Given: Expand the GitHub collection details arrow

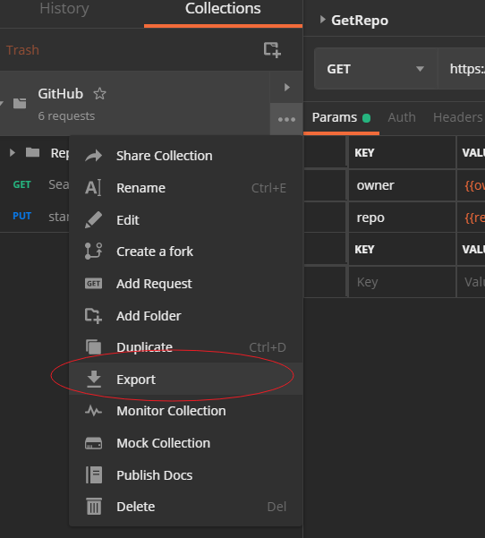Looking at the screenshot, I should [x=286, y=88].
